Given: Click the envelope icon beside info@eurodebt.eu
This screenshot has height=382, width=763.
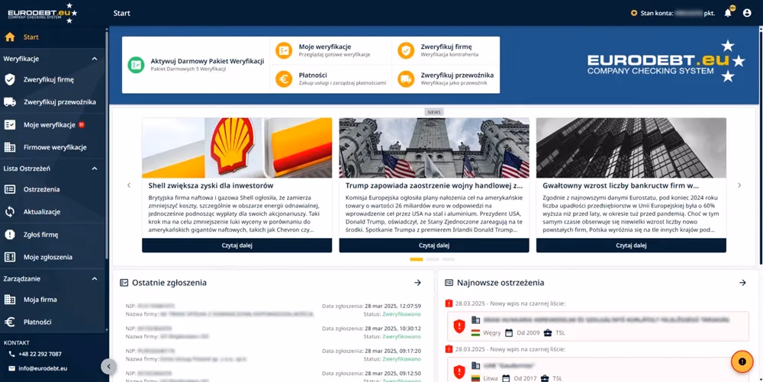Looking at the screenshot, I should (x=11, y=368).
